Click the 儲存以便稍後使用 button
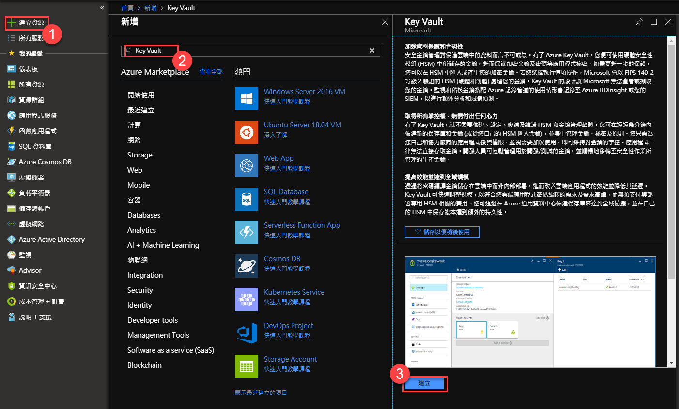The width and height of the screenshot is (679, 409). tap(442, 232)
